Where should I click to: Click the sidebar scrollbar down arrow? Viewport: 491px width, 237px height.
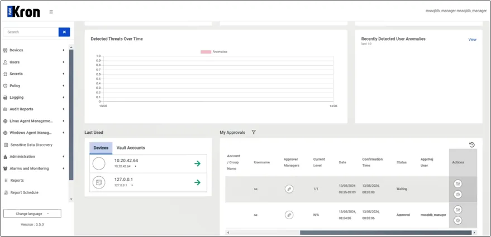[71, 199]
